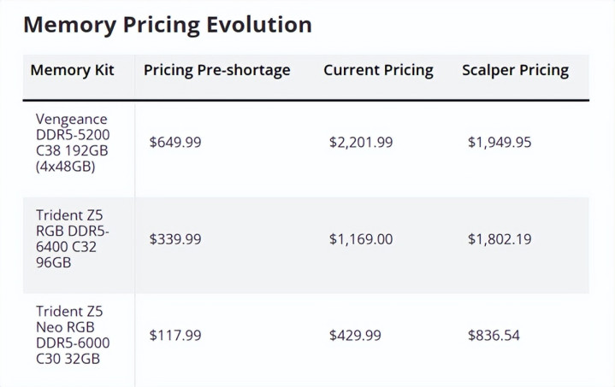Click the Vengeance DDR5-5200 192GB kit name
615x387 pixels.
click(73, 142)
